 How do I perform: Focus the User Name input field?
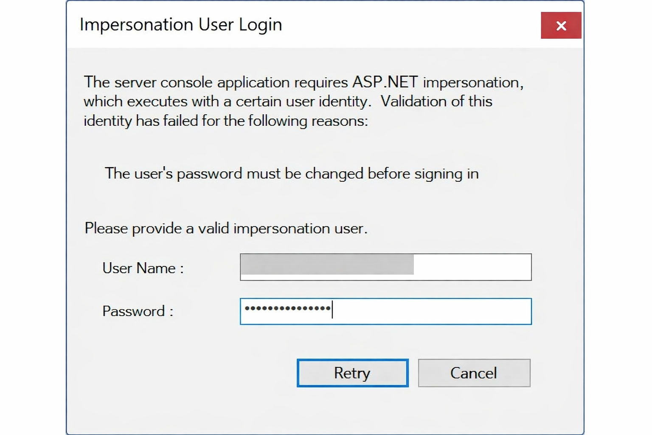click(x=385, y=267)
